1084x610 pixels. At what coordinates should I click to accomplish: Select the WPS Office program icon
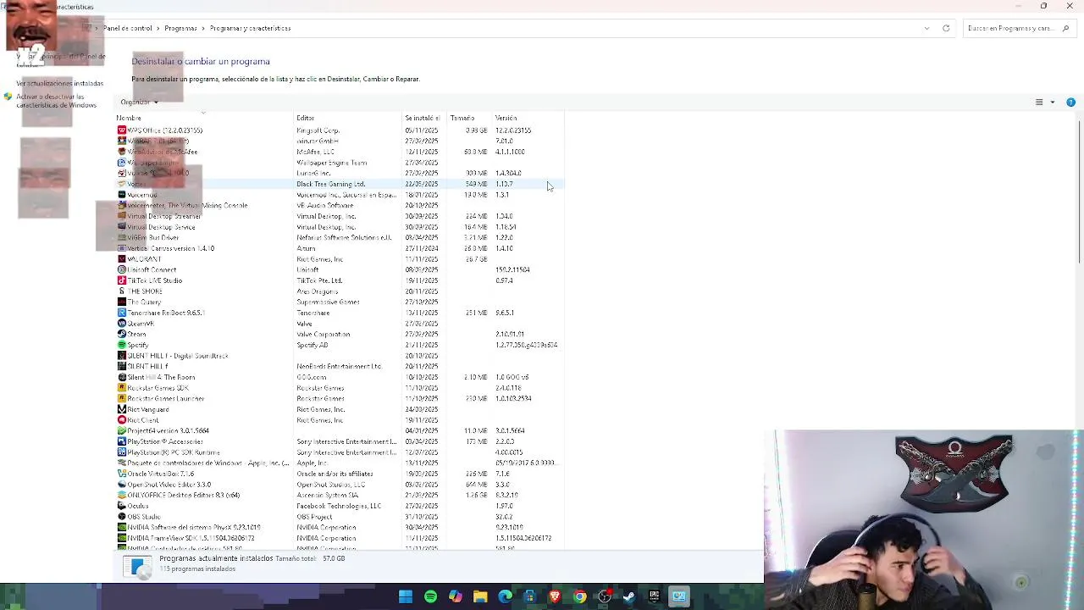click(121, 130)
